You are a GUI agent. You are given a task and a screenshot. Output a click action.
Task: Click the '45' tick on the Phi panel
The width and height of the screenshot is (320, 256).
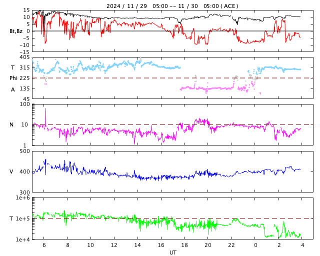coord(26,99)
